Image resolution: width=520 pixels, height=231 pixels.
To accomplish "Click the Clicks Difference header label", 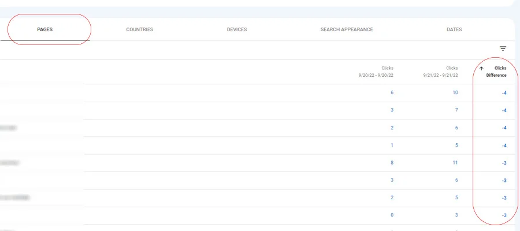I will [x=496, y=71].
